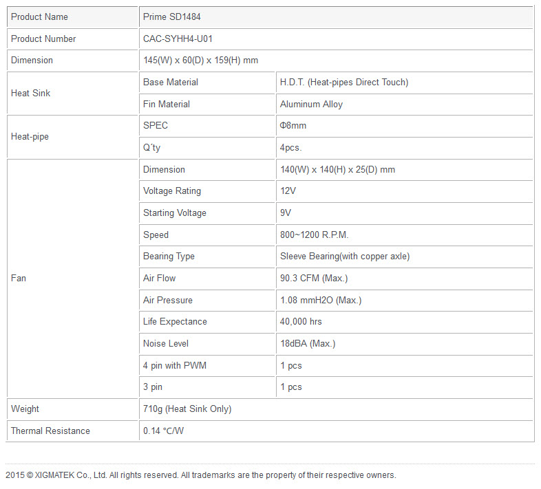Select the 140(W) x 140(H) x 25(D) mm value
541x489 pixels.
[337, 170]
